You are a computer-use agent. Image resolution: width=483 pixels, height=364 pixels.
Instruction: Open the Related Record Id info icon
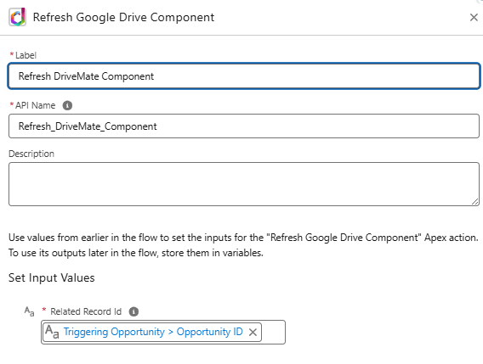134,311
